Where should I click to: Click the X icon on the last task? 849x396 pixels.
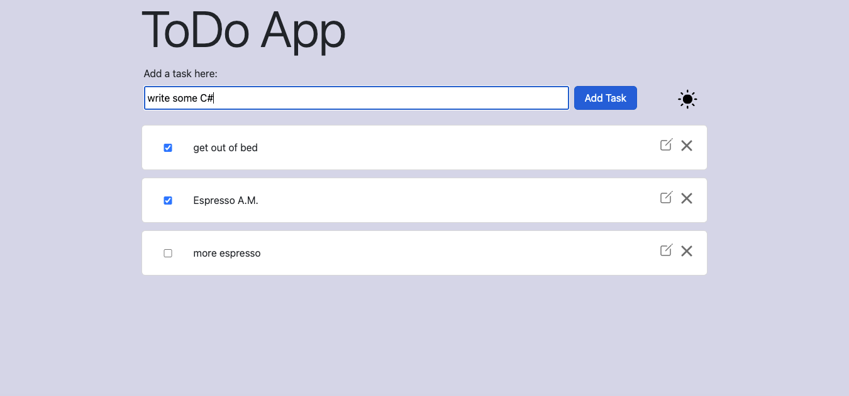pos(686,250)
